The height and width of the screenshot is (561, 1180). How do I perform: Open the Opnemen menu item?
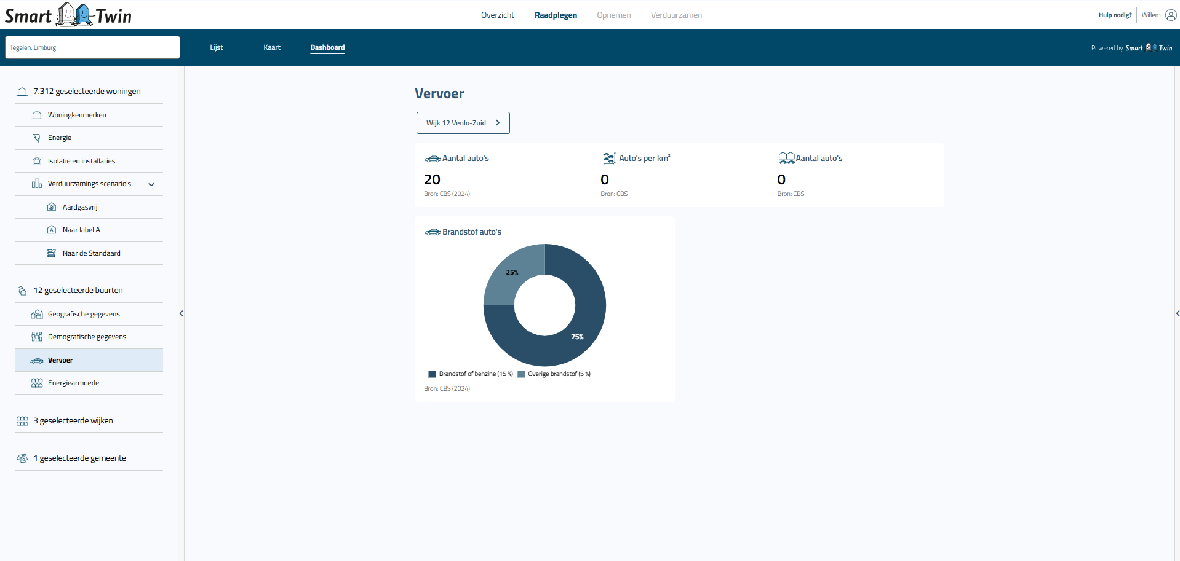pyautogui.click(x=613, y=15)
